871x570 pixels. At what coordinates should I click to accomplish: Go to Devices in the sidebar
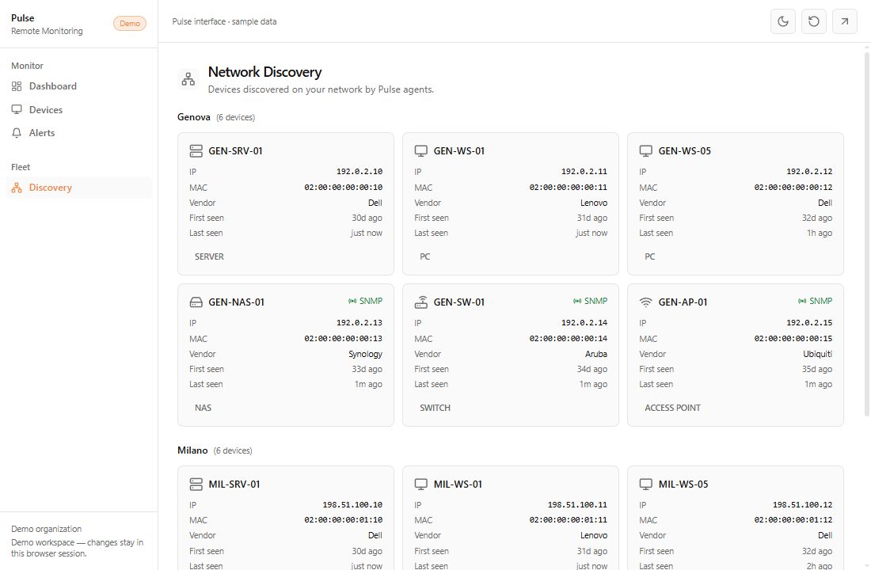78,109
